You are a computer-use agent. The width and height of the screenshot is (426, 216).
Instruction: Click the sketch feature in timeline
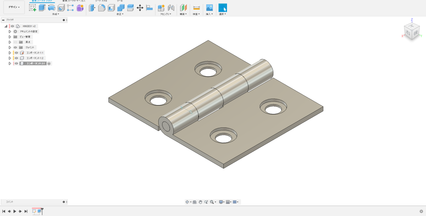coord(34,211)
